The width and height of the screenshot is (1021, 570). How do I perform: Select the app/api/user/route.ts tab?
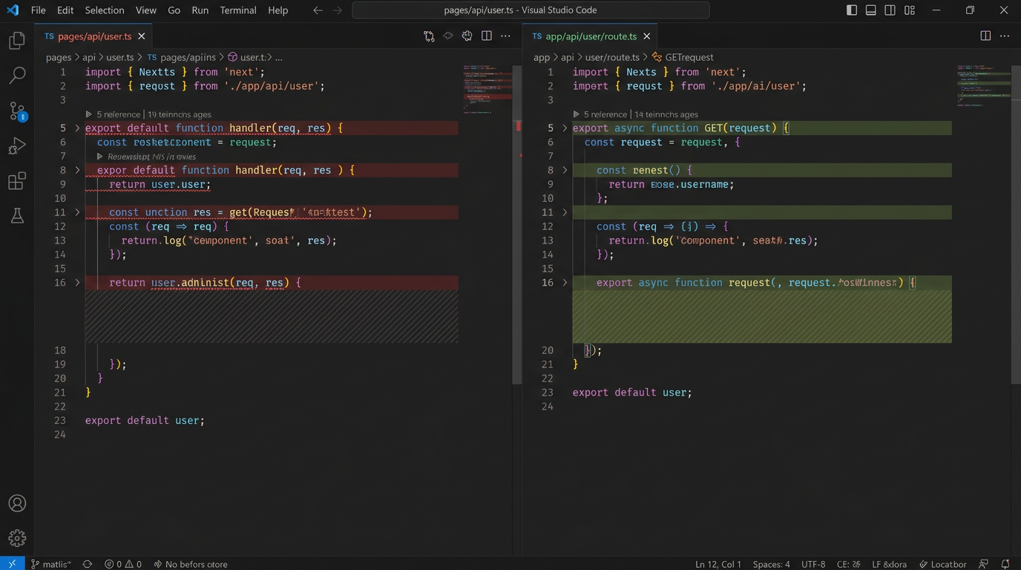591,36
